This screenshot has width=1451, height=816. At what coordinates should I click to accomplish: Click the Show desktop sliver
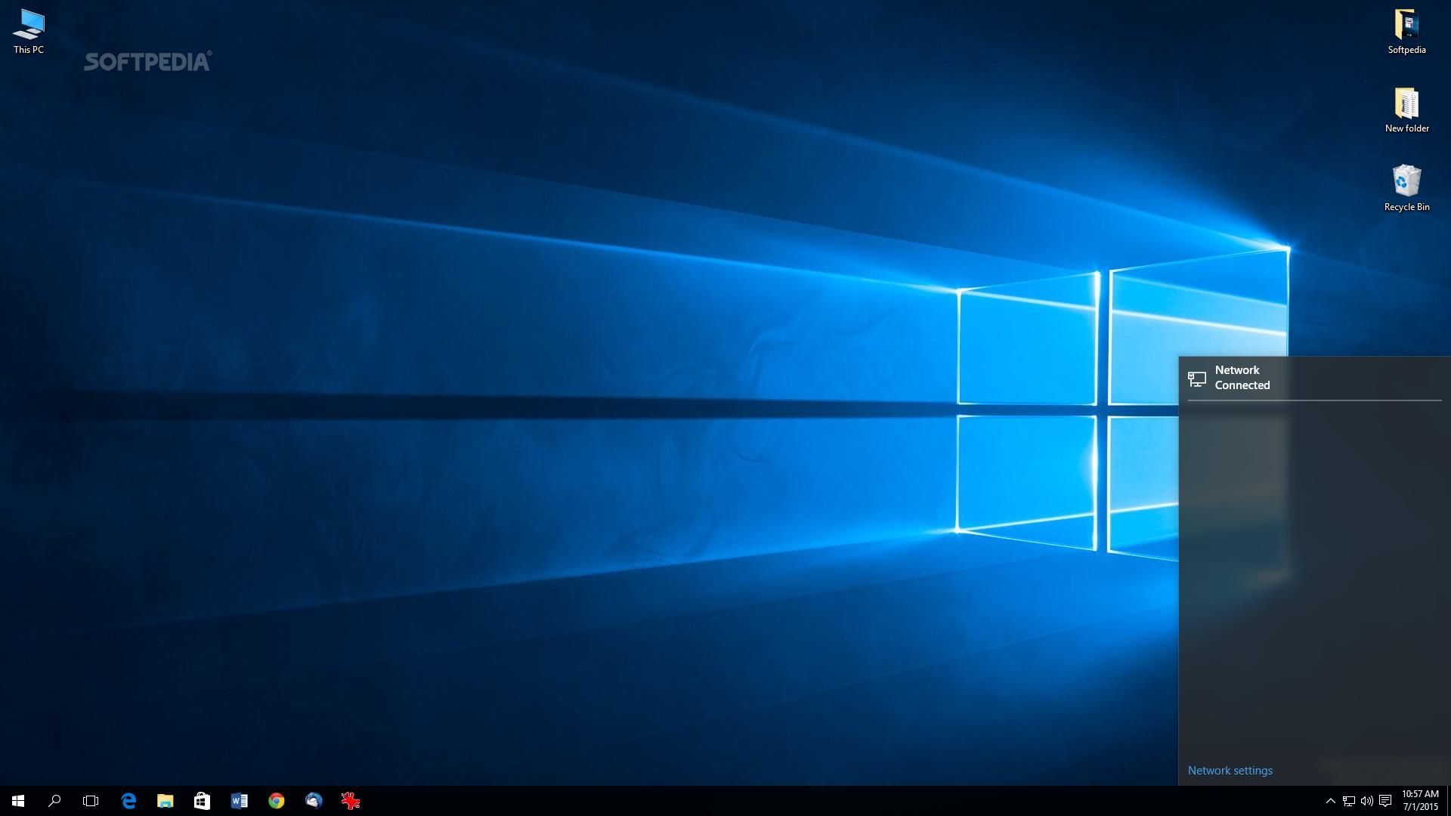tap(1449, 801)
